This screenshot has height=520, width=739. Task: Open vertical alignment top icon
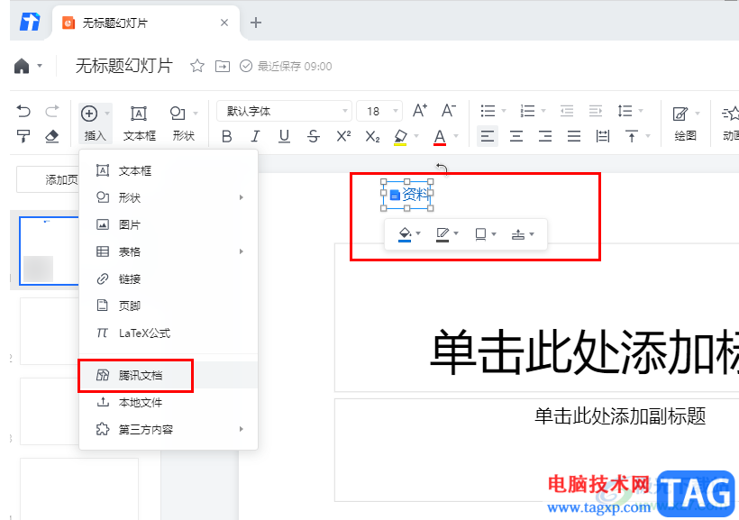632,137
